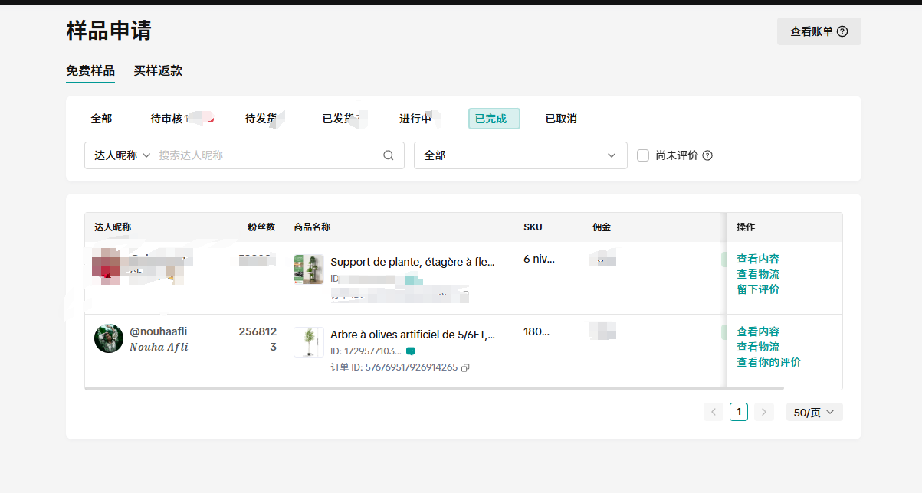
Task: Click 留下评价 for the plant stand row
Action: (x=758, y=289)
